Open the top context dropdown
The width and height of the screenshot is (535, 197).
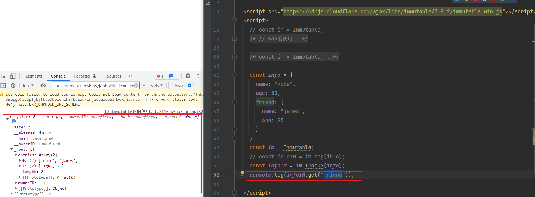28,86
